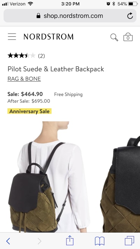The width and height of the screenshot is (140, 249).
Task: Show open tabs with the tabs icon
Action: pyautogui.click(x=129, y=241)
